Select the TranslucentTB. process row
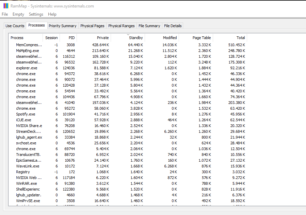306x215 pixels. 128,155
